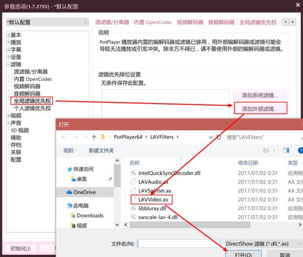The image size is (303, 257).
Task: Select 源滤镜/分离器 in the settings tree
Action: coord(30,72)
